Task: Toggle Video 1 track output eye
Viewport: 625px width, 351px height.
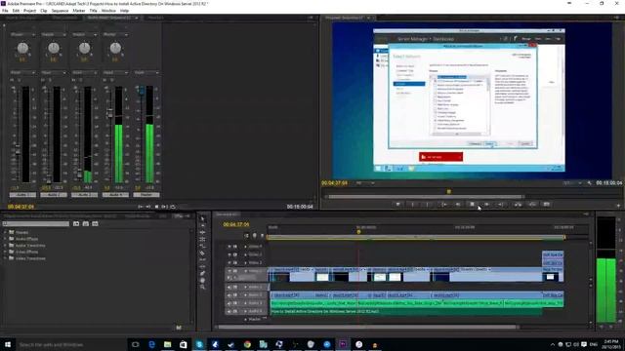Action: coord(229,271)
